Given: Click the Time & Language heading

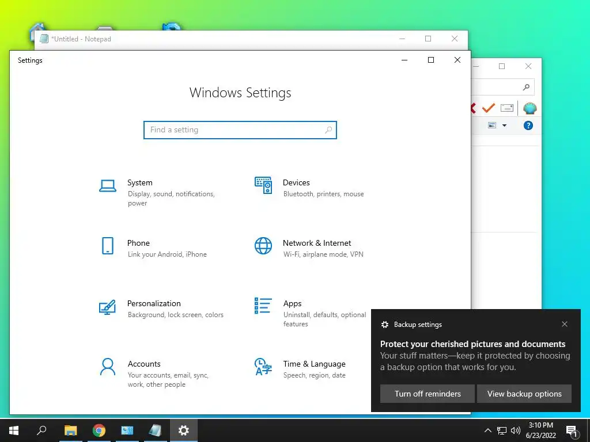Looking at the screenshot, I should (314, 364).
